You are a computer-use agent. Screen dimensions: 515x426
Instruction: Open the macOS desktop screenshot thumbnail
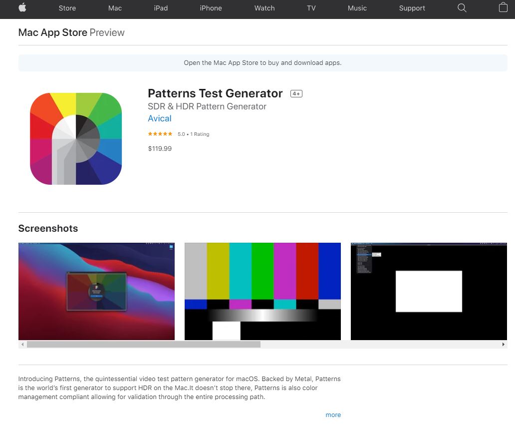pyautogui.click(x=97, y=291)
